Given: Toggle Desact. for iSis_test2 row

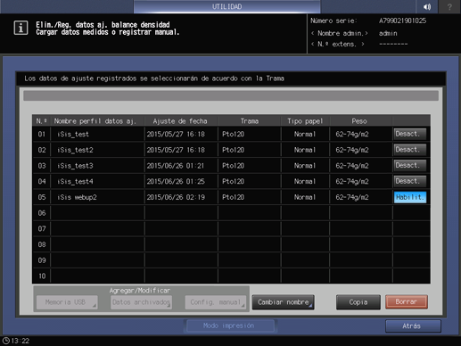Looking at the screenshot, I should pyautogui.click(x=410, y=150).
